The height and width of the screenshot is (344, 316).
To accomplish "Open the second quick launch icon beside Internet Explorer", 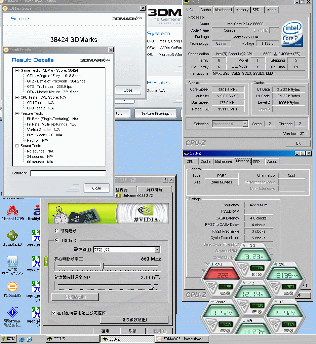I will point(29,339).
